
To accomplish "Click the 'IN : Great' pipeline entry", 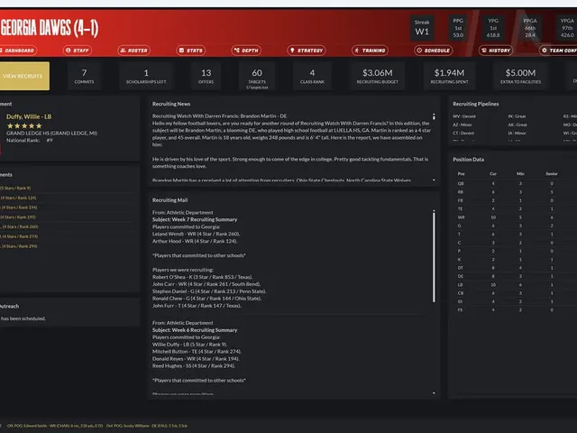I will tap(517, 116).
